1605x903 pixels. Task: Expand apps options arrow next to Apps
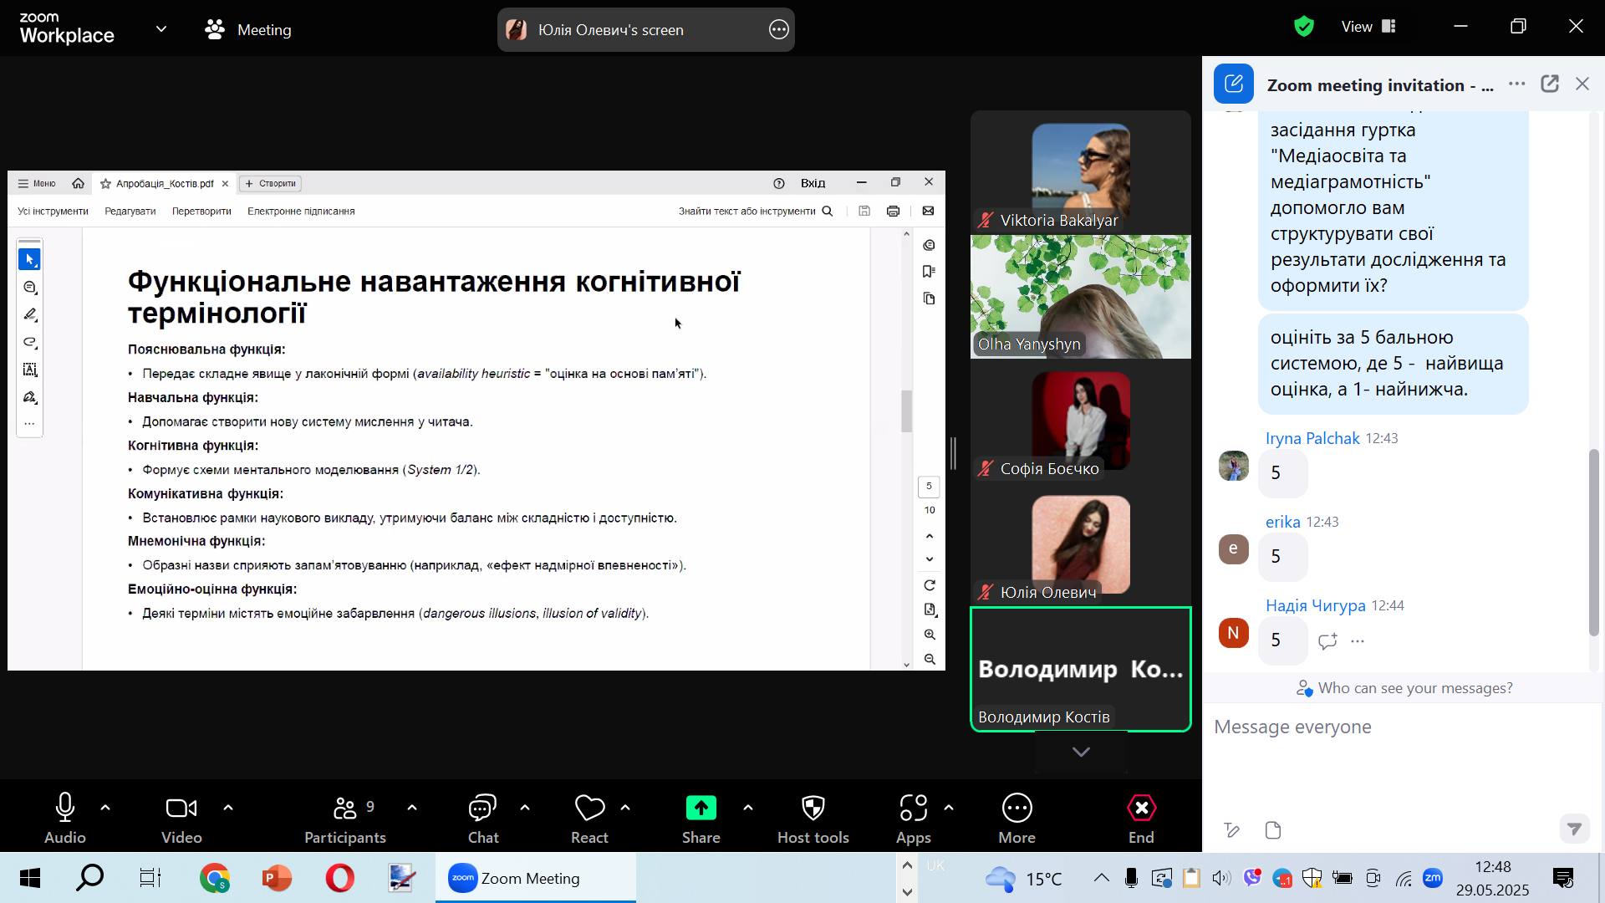pos(949,808)
